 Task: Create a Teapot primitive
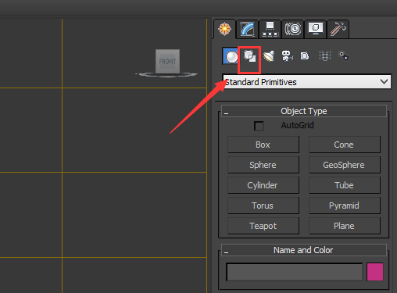point(263,226)
